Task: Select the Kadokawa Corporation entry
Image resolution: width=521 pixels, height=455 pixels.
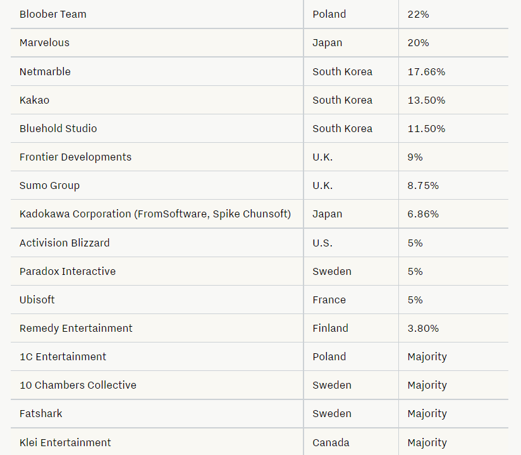Action: (x=155, y=214)
